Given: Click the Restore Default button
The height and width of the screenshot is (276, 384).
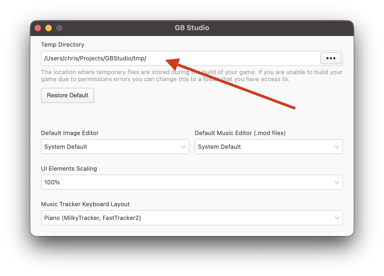Looking at the screenshot, I should point(67,95).
